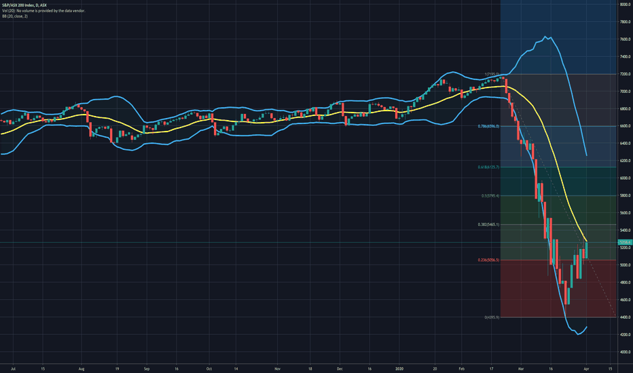Click the 6000.0 price axis label

[x=625, y=178]
